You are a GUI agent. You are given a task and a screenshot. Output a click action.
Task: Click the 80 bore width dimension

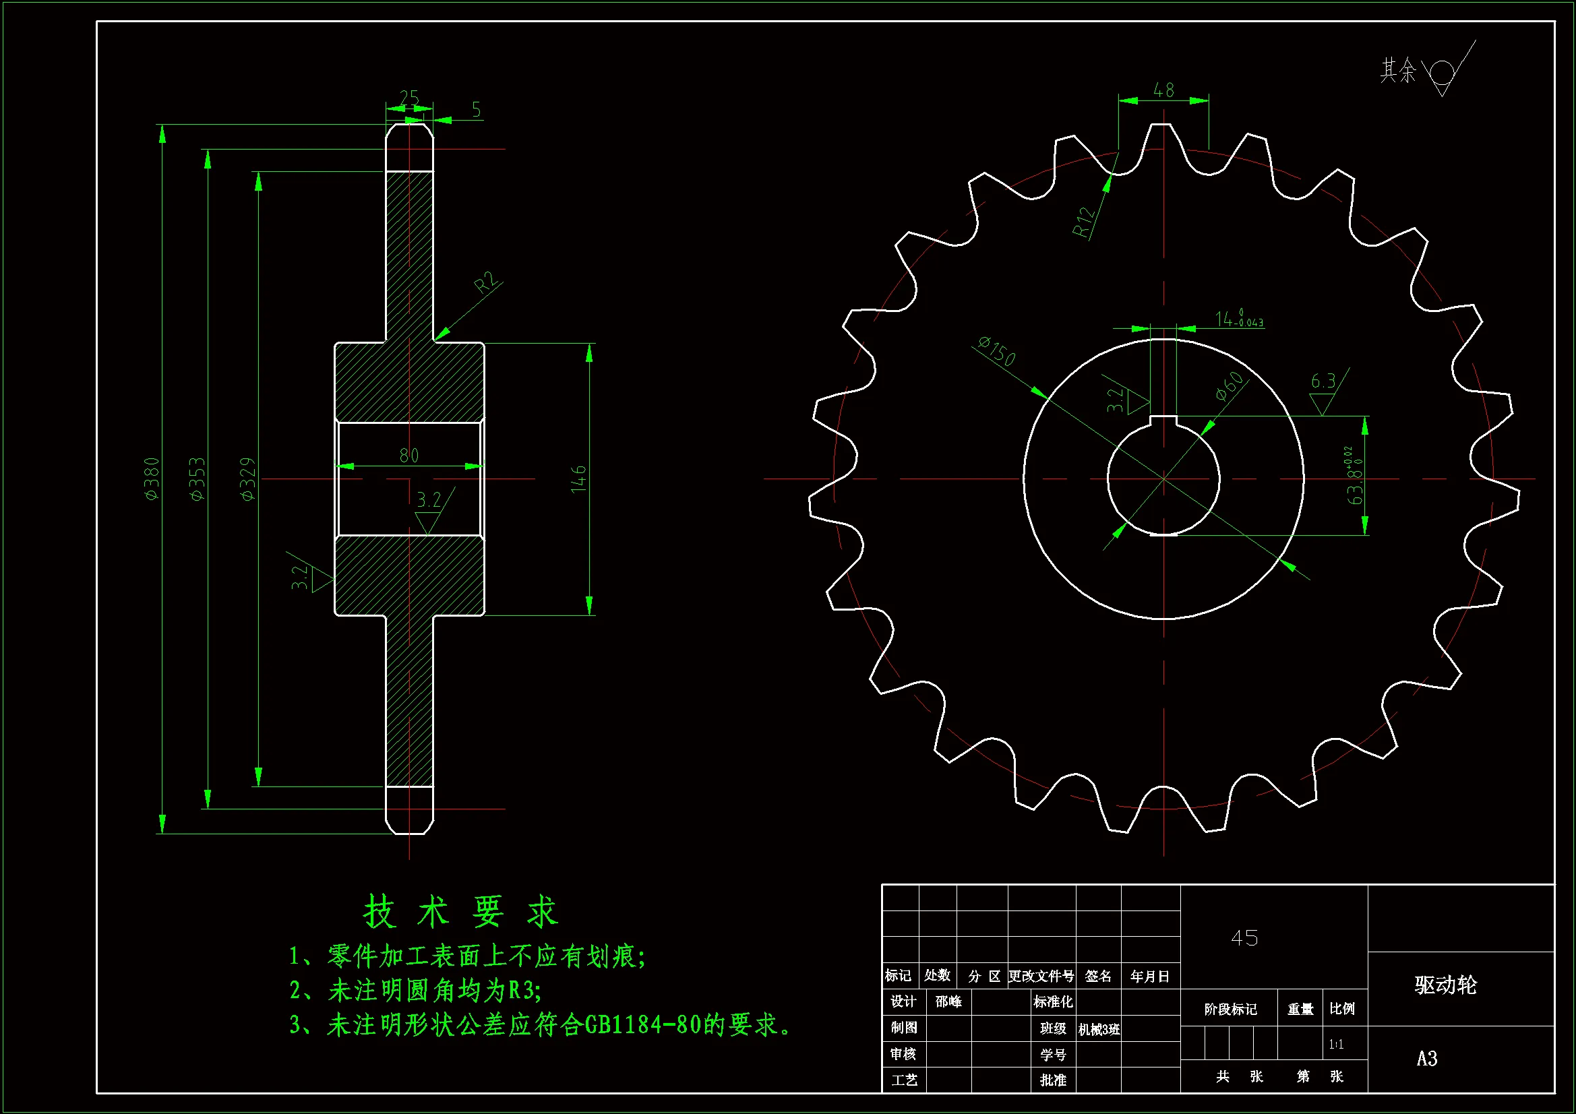tap(409, 455)
